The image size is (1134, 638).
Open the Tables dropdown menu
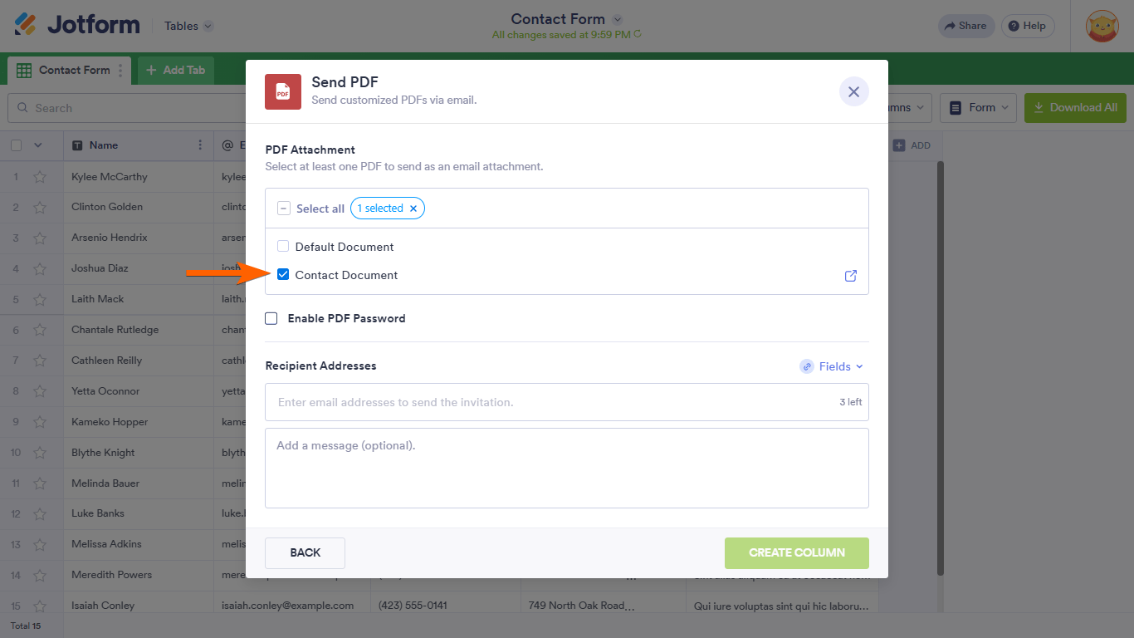[x=188, y=26]
